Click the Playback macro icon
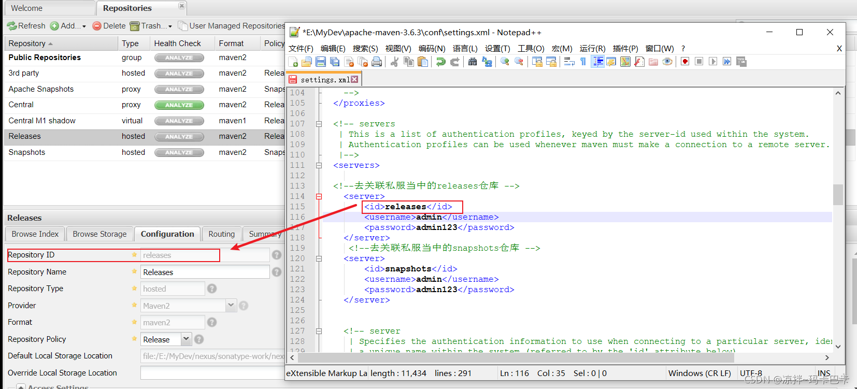Screen dimensions: 857x389 712,62
